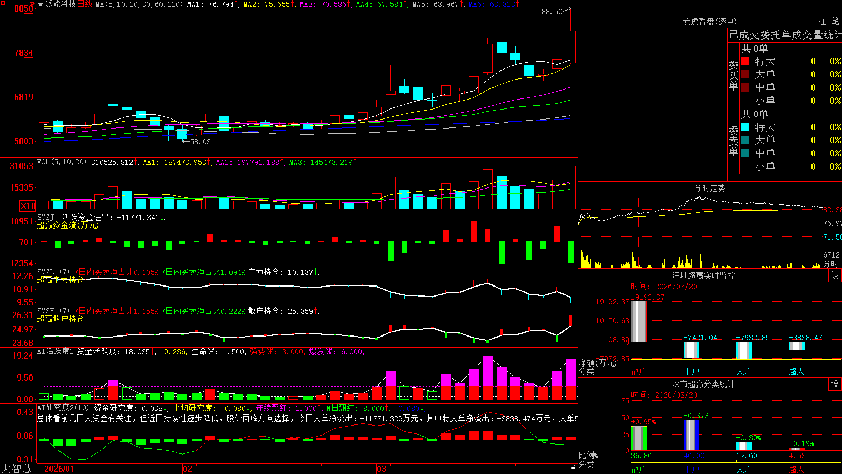Click the 88.50 high price annotation
Screen dimensions: 842x474
click(552, 12)
